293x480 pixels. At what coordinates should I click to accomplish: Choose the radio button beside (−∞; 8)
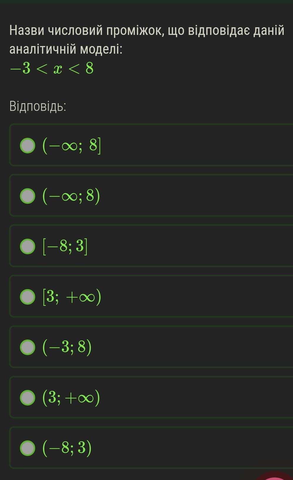[x=28, y=196]
